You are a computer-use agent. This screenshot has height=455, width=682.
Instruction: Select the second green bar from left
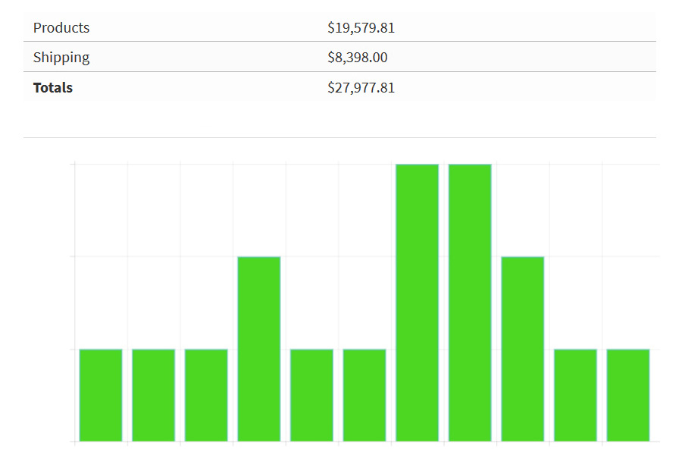(154, 395)
